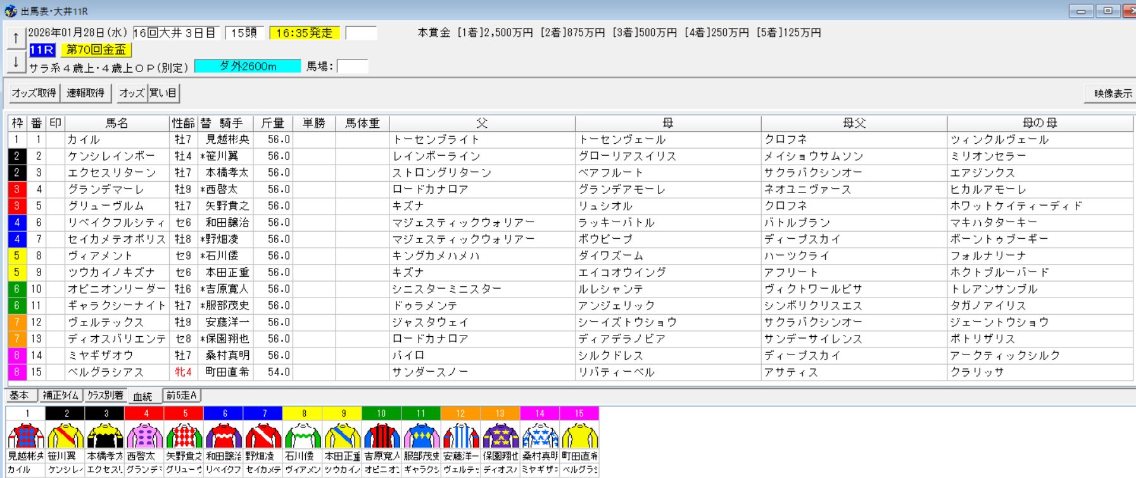The height and width of the screenshot is (478, 1136).
Task: Select 見越彬央's blue-red checkered silk icon
Action: click(26, 436)
